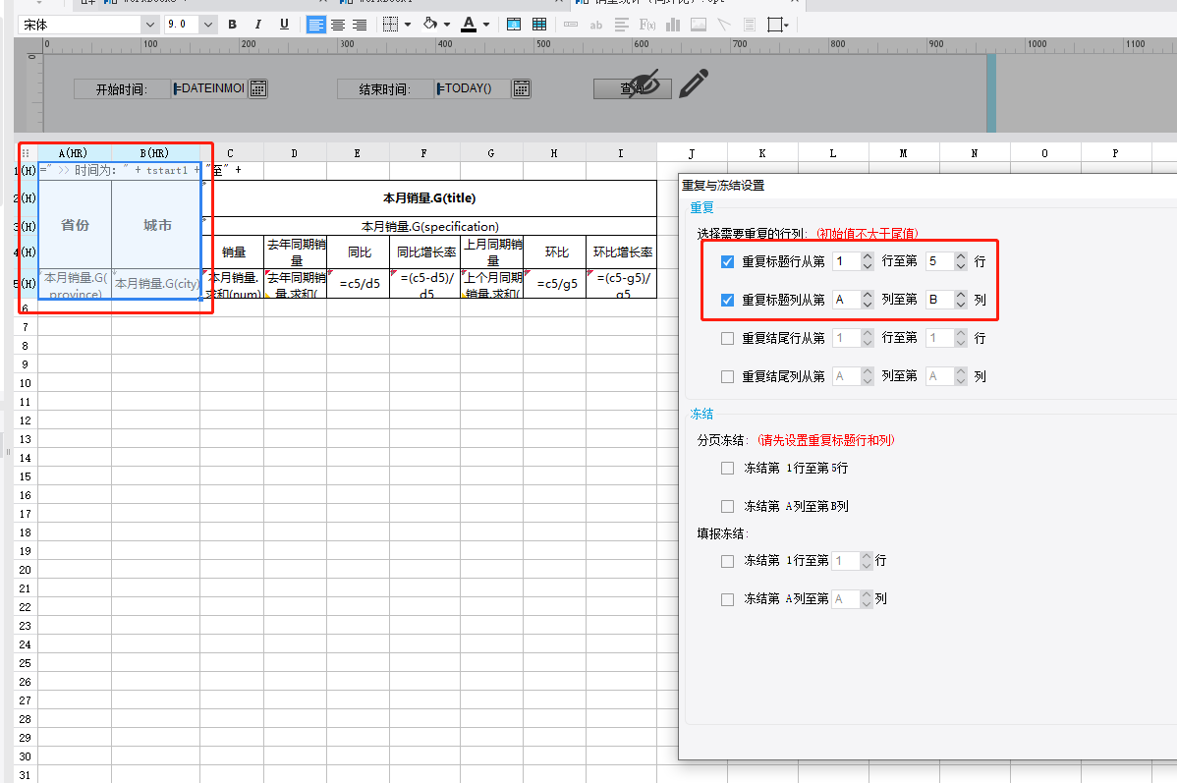The width and height of the screenshot is (1177, 783).
Task: Check 冻结第 1行至第5行 under 分页冻结
Action: click(x=727, y=469)
